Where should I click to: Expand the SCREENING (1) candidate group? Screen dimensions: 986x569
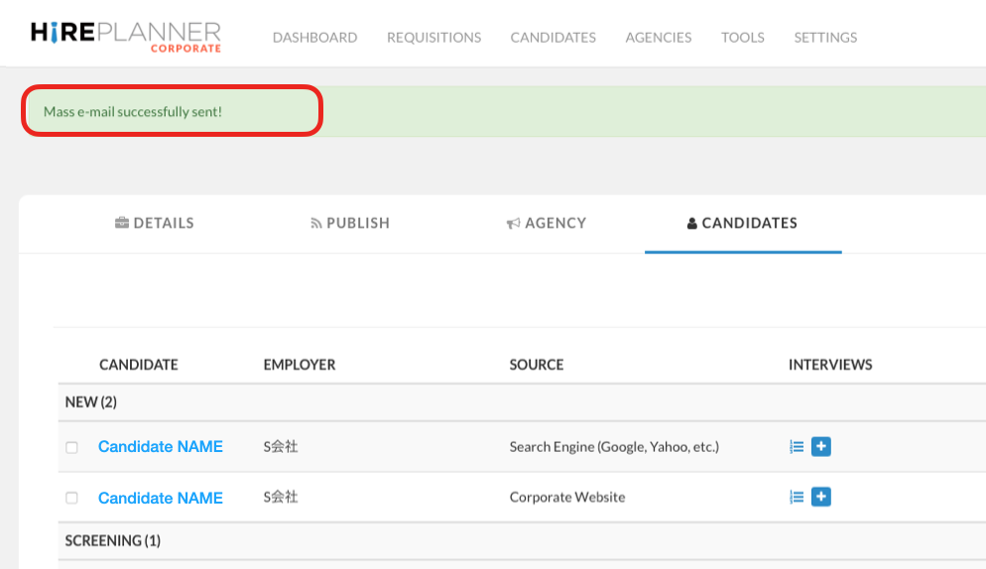click(x=112, y=541)
